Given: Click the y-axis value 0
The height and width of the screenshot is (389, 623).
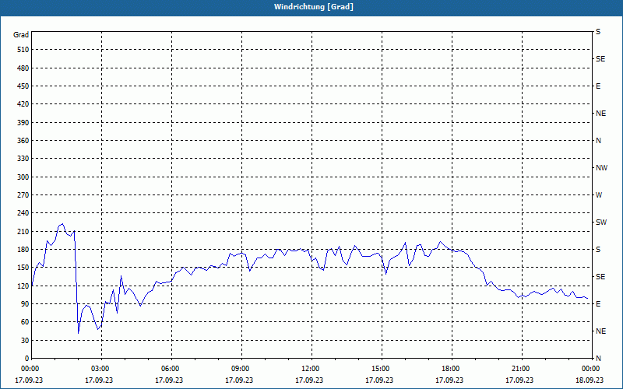Looking at the screenshot, I should click(27, 359).
